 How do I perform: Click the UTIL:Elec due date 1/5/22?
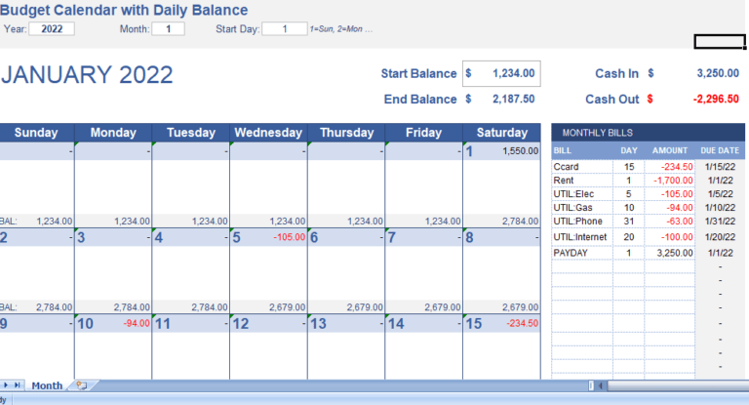coord(720,193)
